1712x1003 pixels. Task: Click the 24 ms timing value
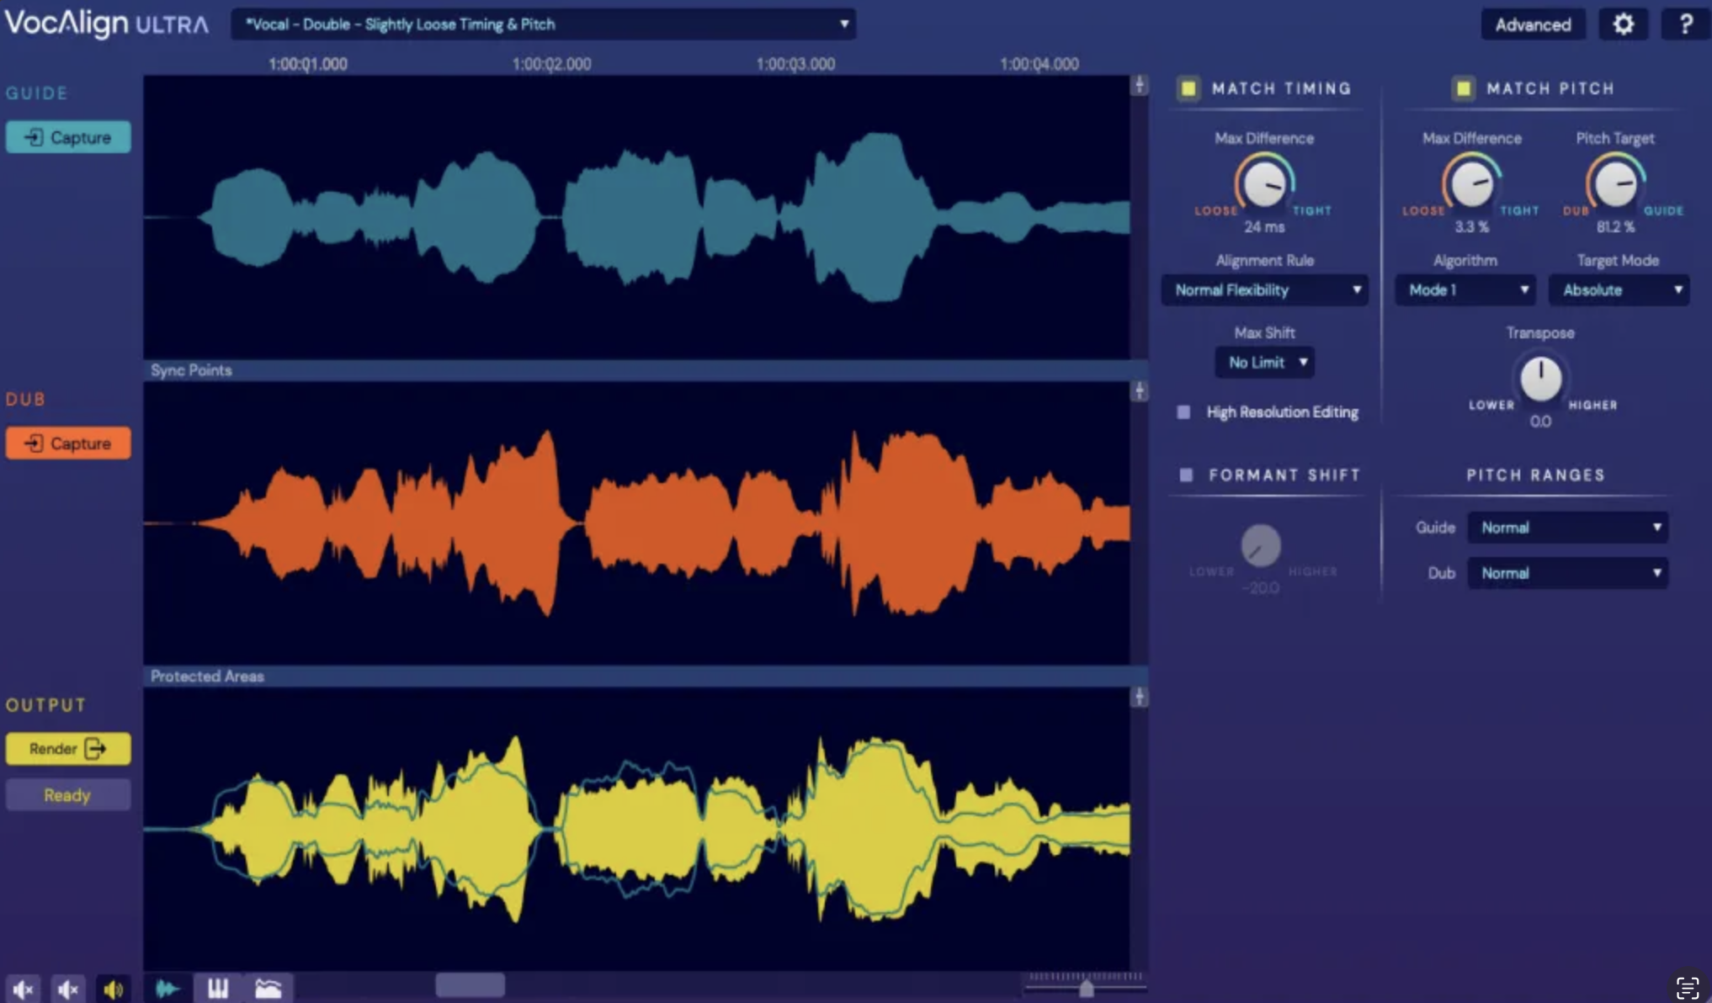(x=1264, y=227)
